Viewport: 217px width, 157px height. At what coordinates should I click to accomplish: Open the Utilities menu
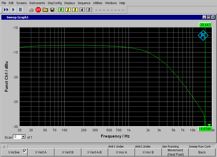[x=98, y=3]
